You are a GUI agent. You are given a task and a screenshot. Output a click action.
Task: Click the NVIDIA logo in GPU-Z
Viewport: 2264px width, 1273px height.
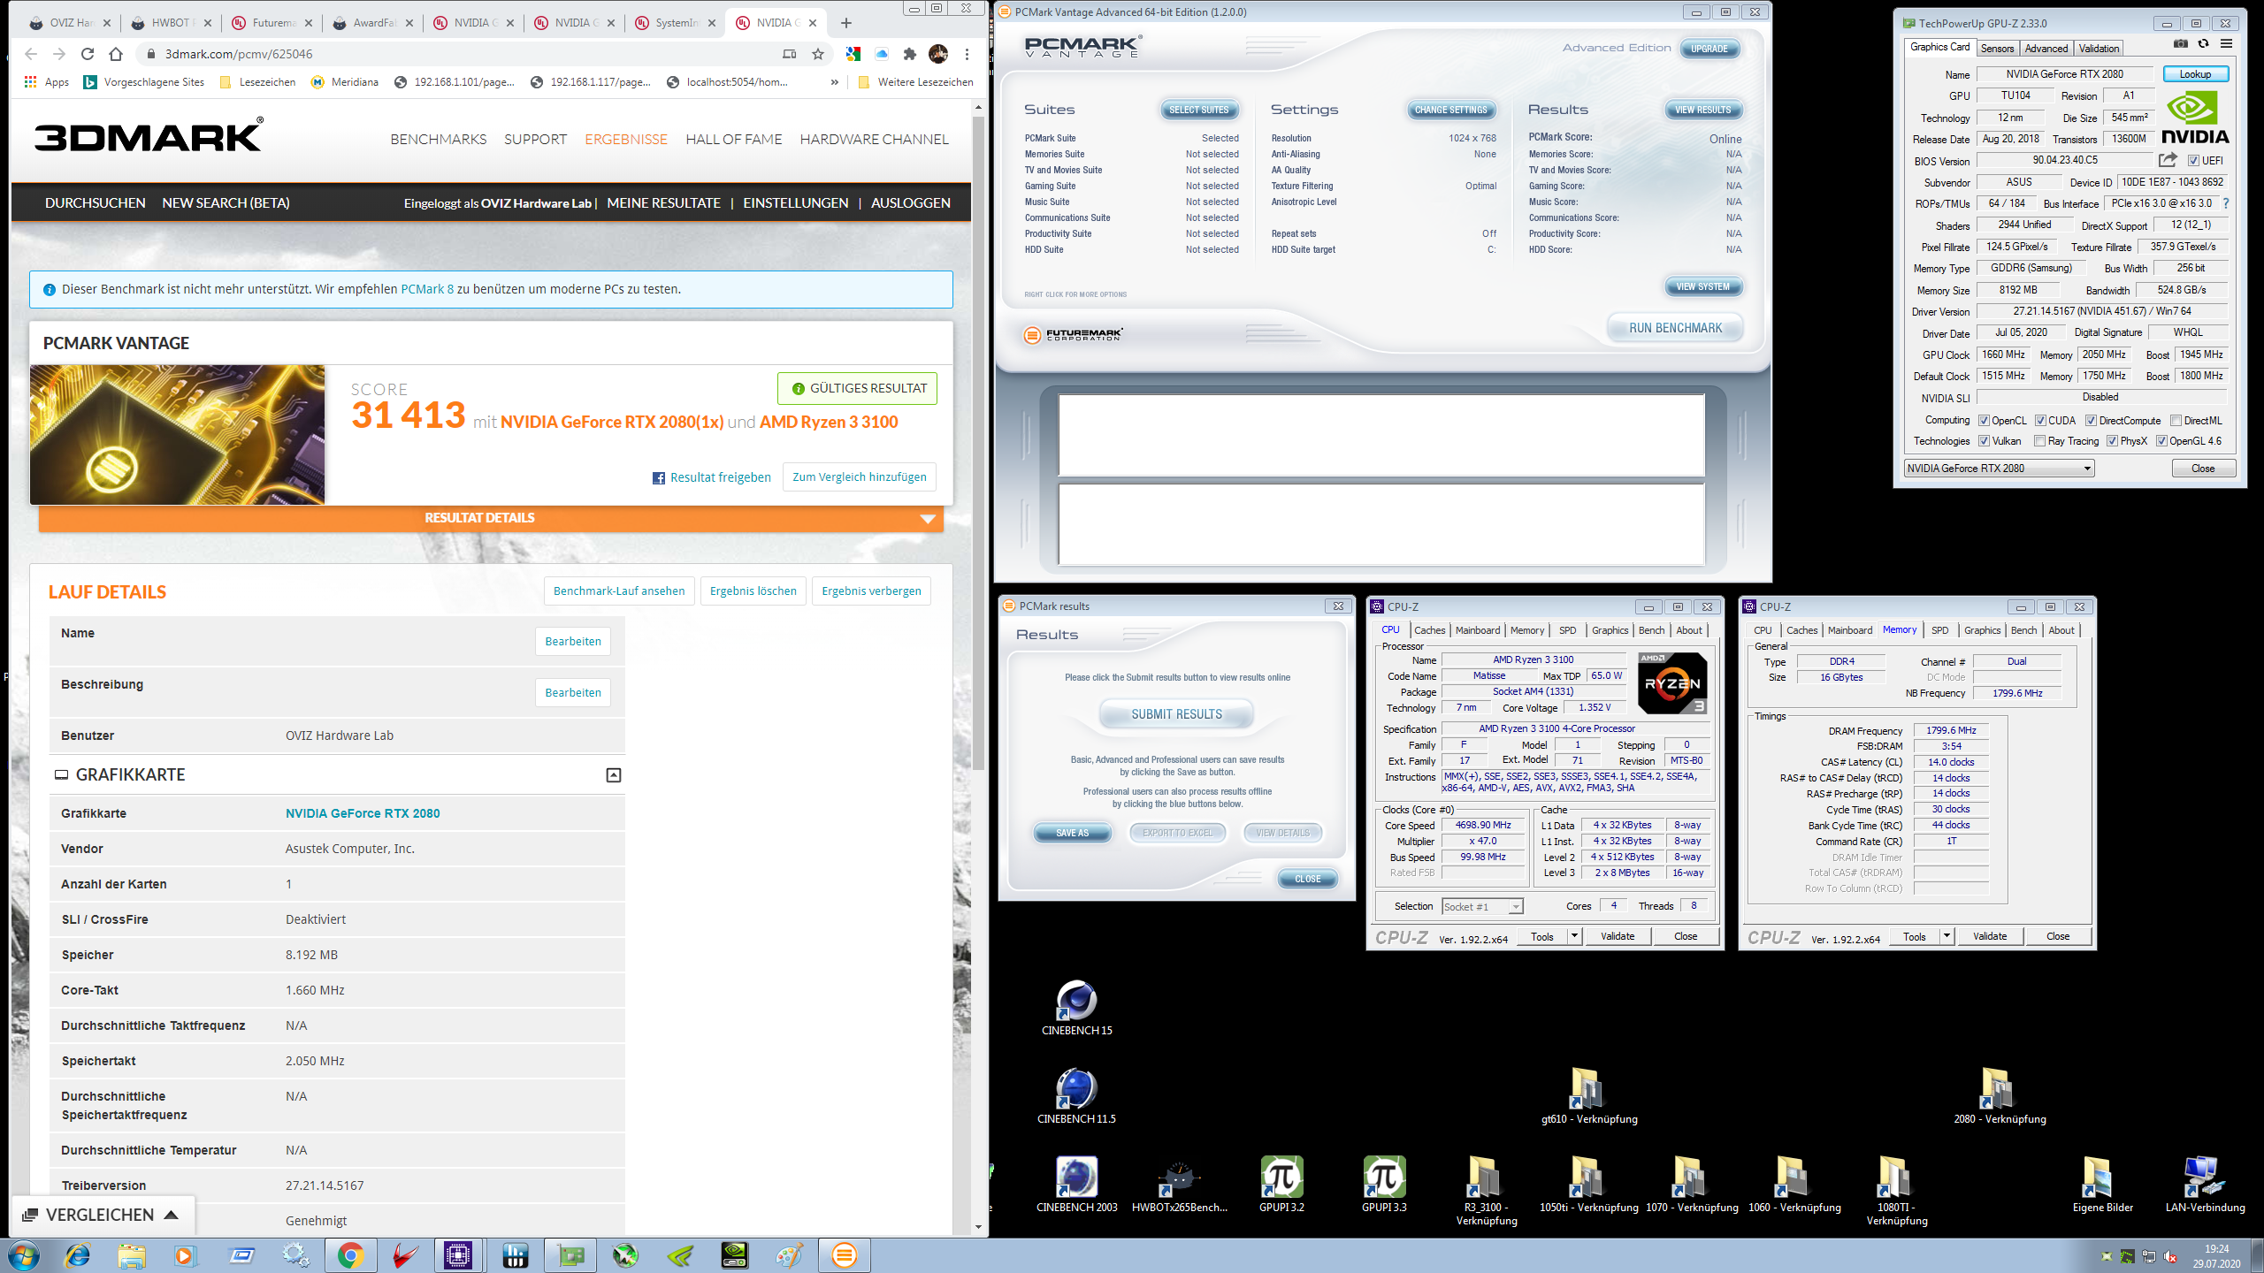2195,118
